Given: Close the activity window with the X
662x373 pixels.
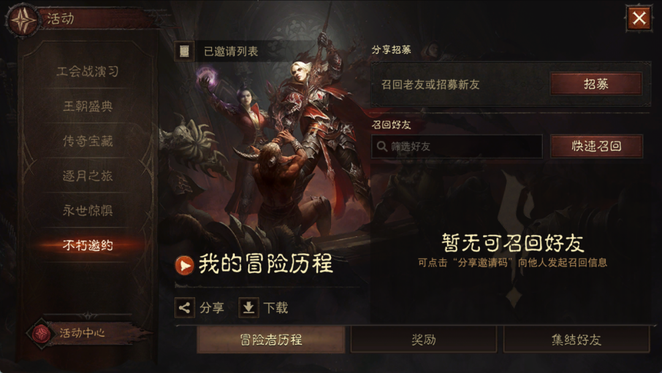Looking at the screenshot, I should coord(639,18).
